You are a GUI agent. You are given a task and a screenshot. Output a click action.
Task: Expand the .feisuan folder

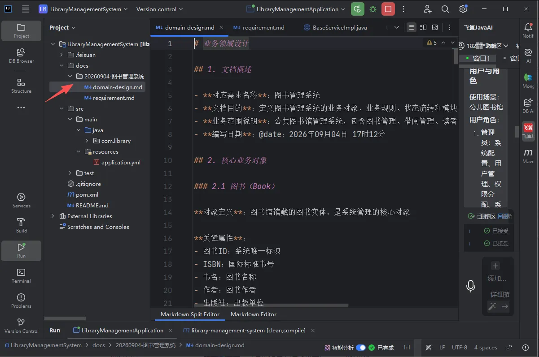[62, 55]
